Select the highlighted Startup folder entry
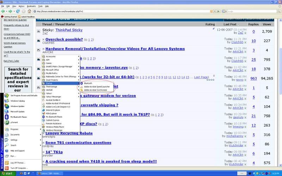The height and width of the screenshot is (176, 282). click(61, 83)
